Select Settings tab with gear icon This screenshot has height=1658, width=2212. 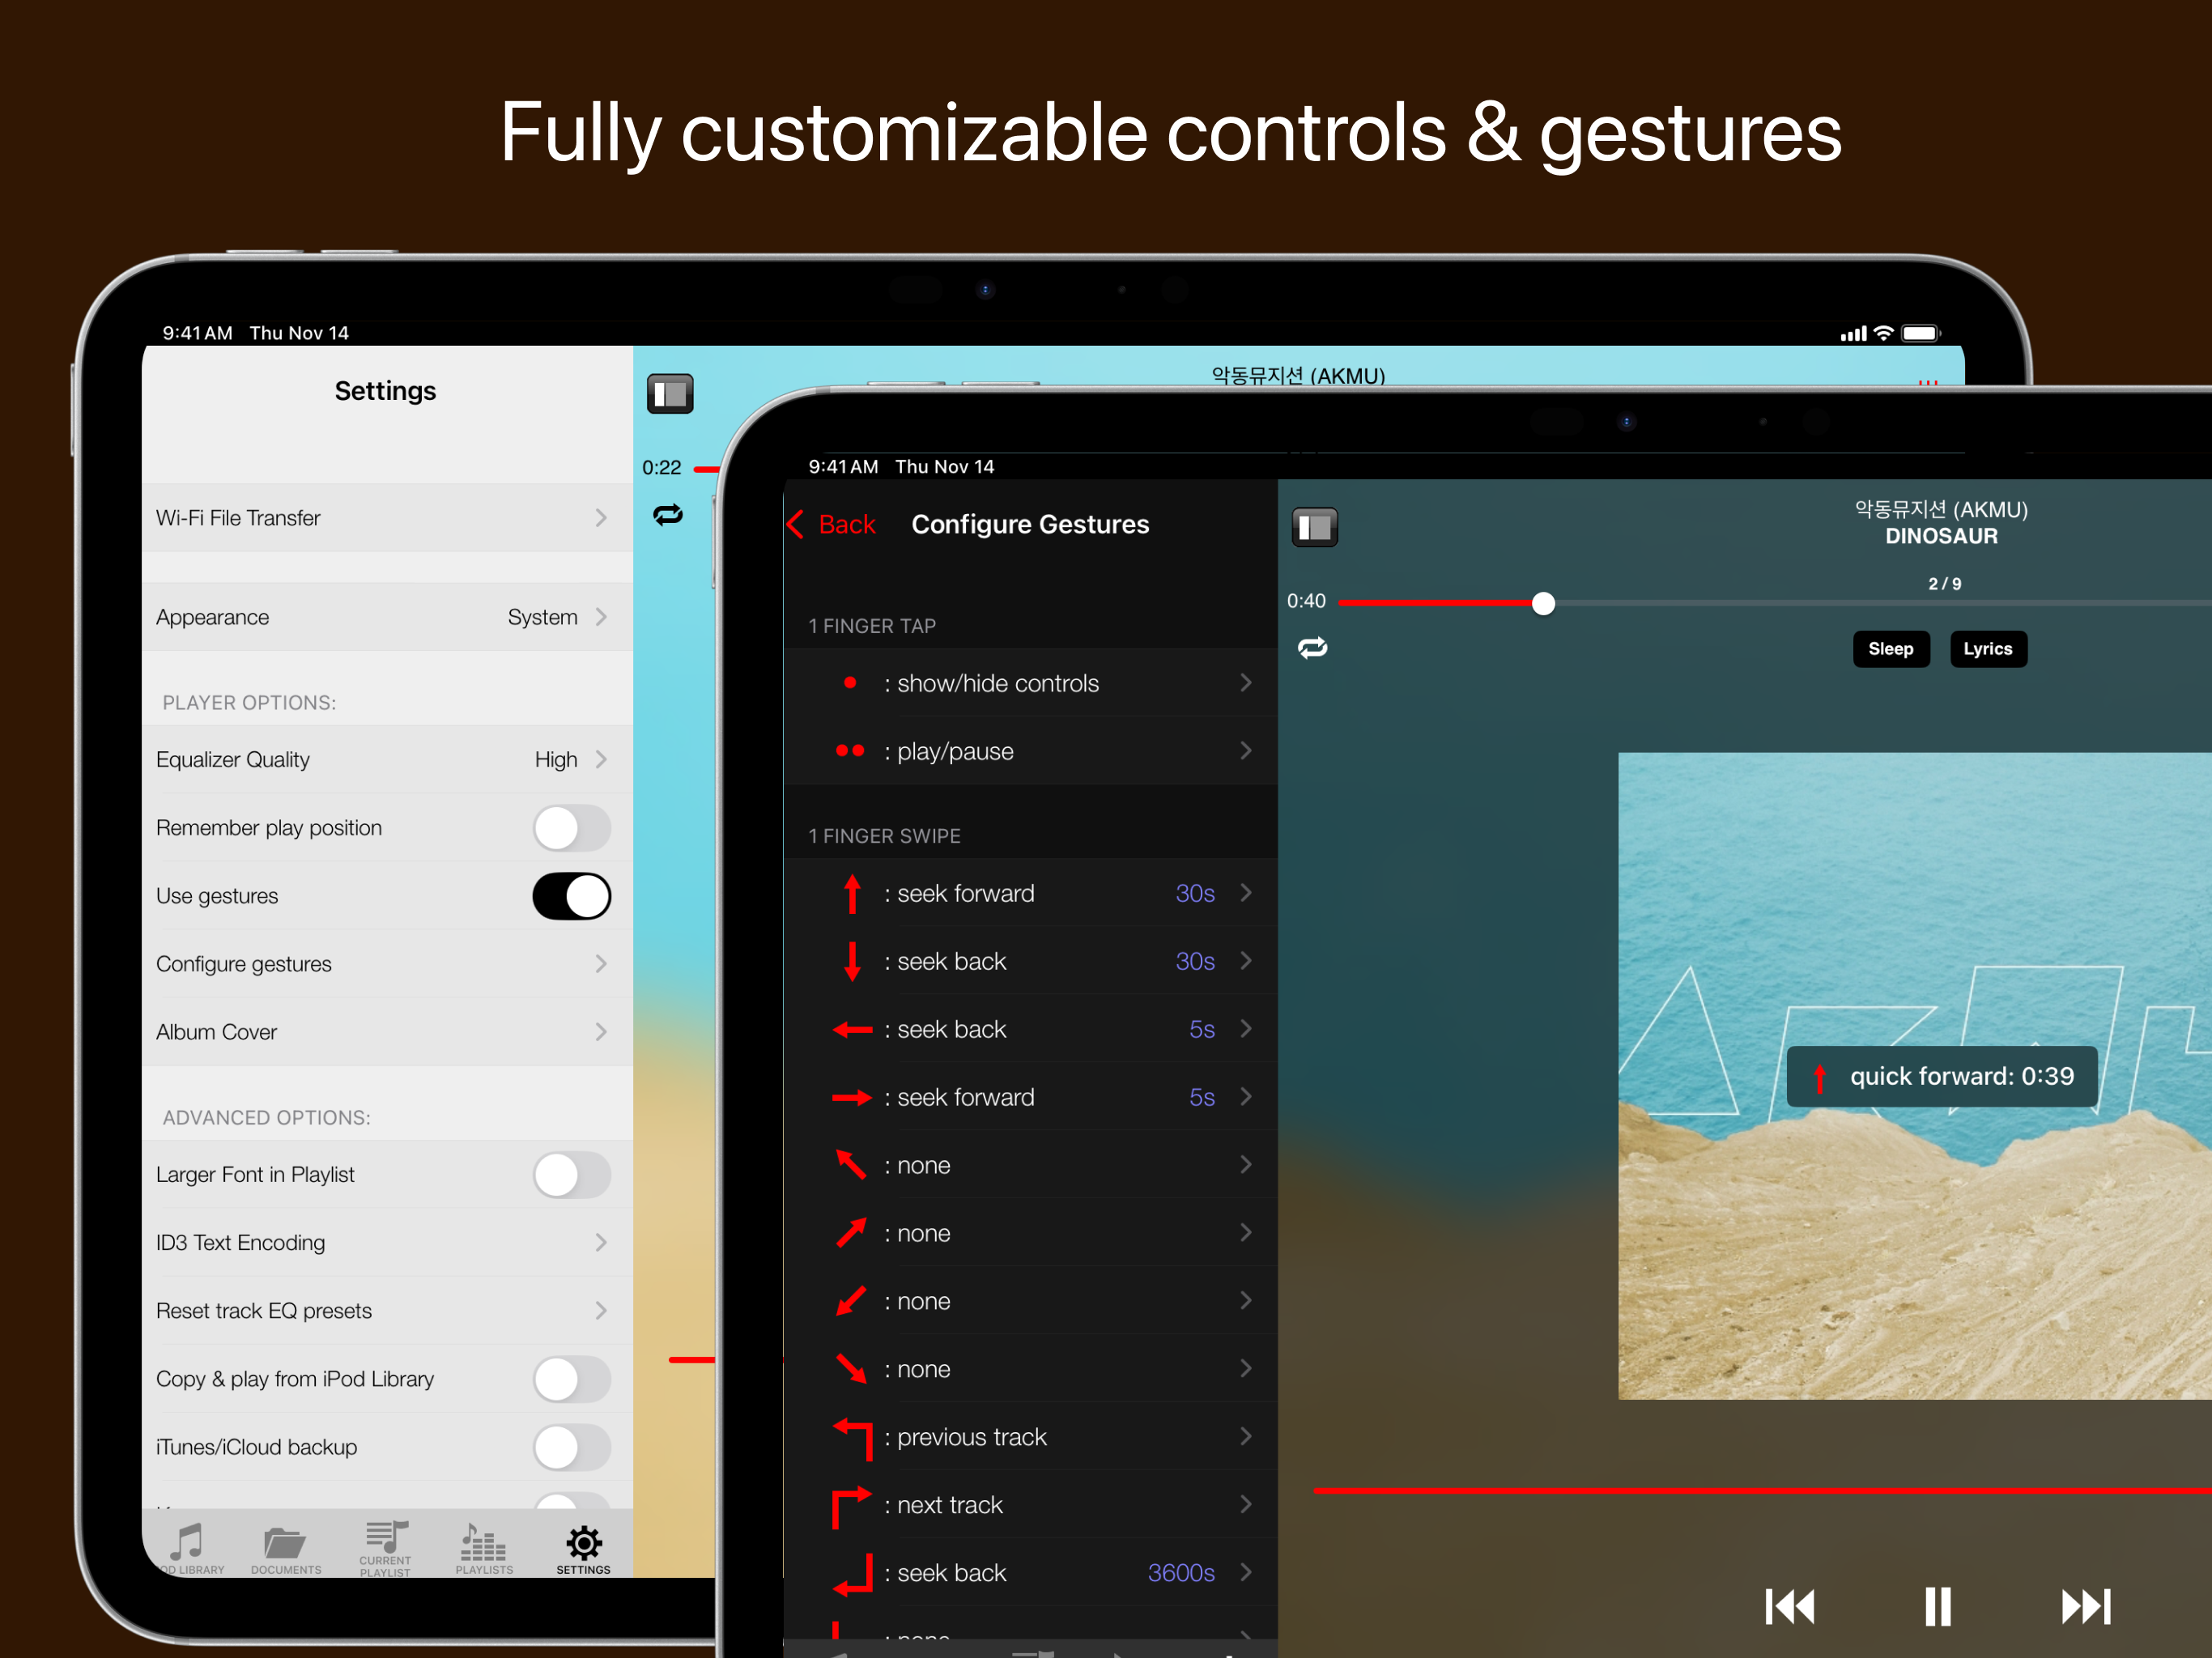(583, 1549)
